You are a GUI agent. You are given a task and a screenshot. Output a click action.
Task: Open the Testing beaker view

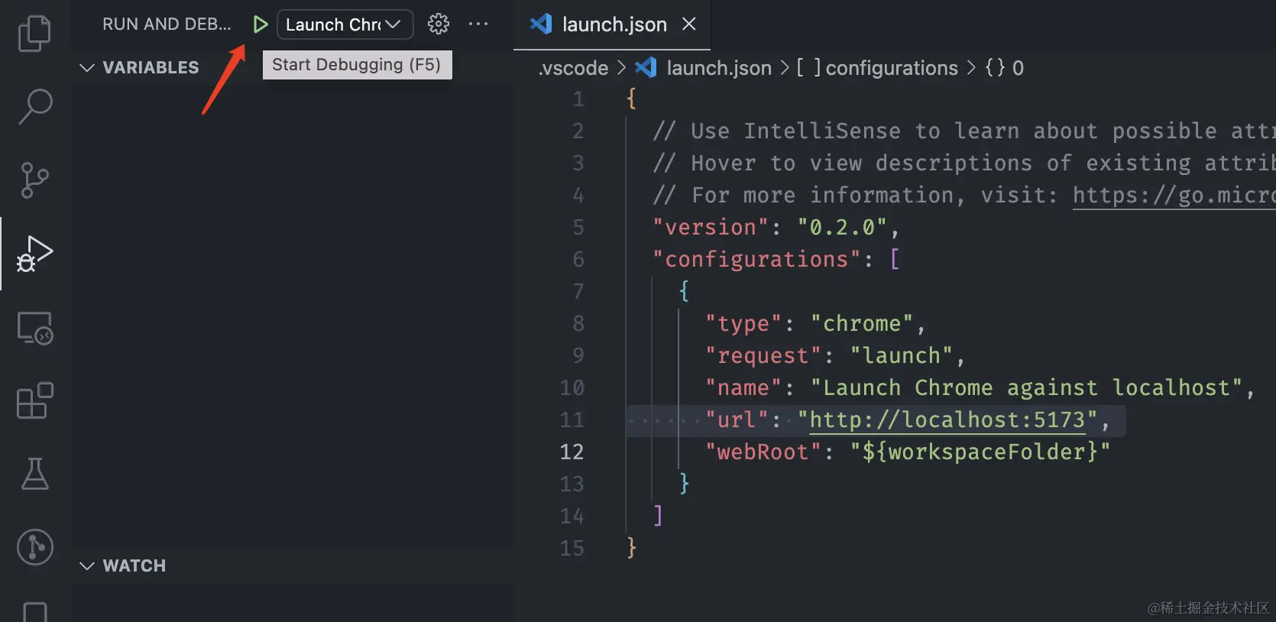pos(34,474)
